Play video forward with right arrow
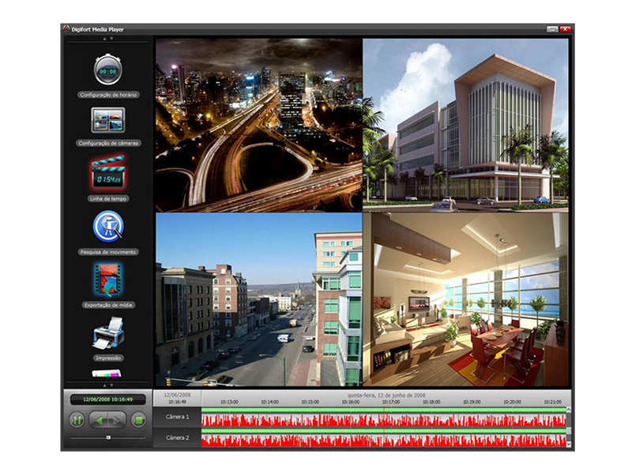 click(117, 419)
